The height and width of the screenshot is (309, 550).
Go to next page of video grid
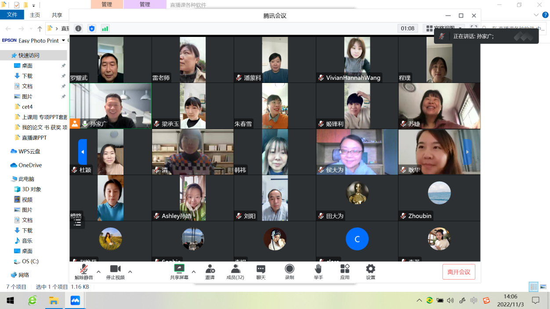[x=467, y=152]
